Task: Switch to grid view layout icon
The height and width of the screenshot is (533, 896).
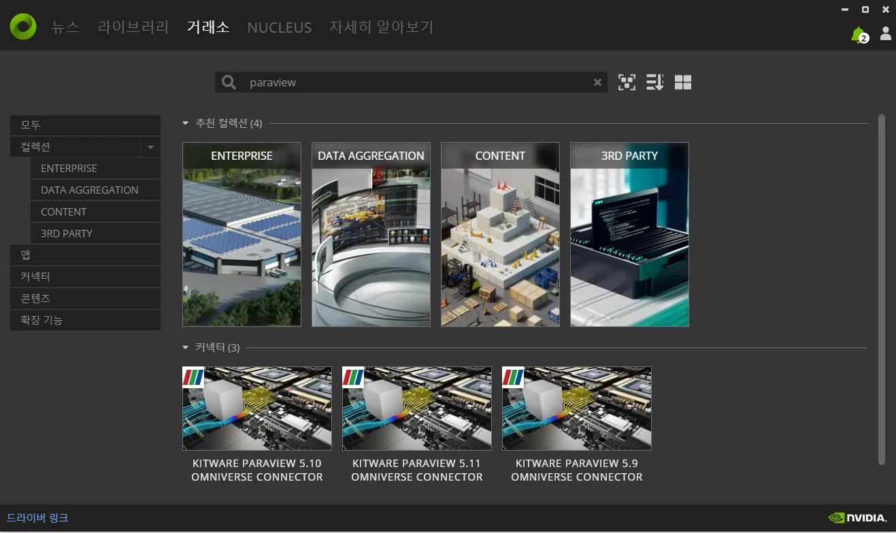Action: pos(683,82)
